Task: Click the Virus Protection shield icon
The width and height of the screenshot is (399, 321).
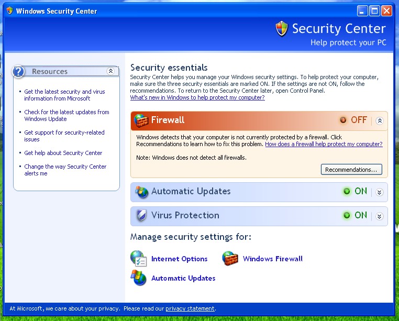Action: 141,215
